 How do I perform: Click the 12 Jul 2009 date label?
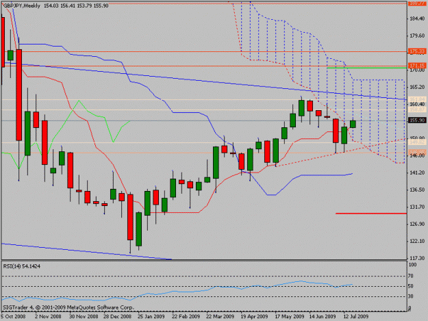click(x=355, y=316)
